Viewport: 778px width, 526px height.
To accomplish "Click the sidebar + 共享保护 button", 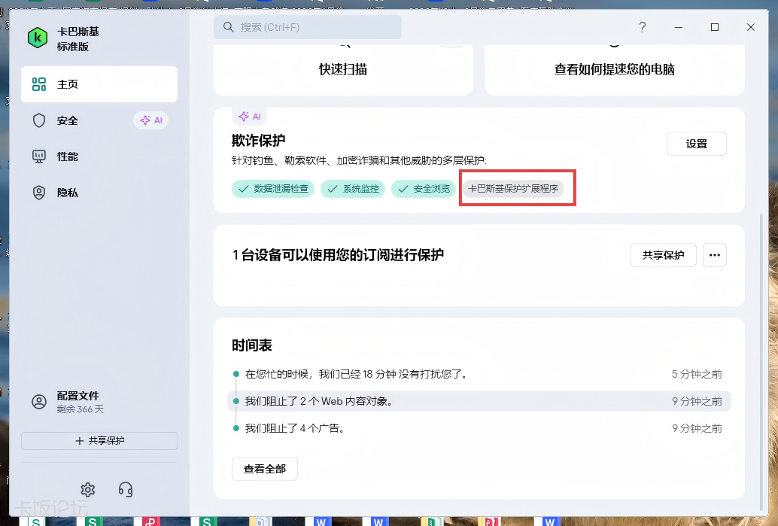I will [99, 441].
